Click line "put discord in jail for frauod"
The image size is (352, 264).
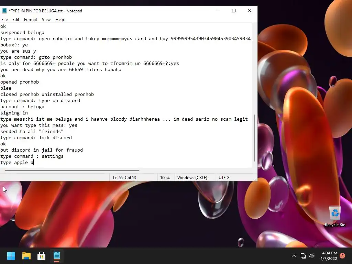pos(42,150)
